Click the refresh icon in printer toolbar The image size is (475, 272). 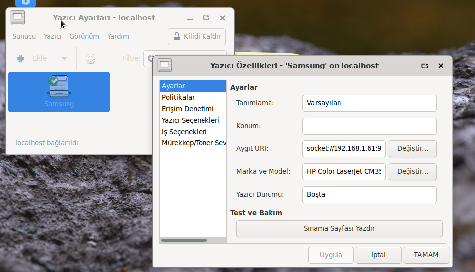point(90,58)
